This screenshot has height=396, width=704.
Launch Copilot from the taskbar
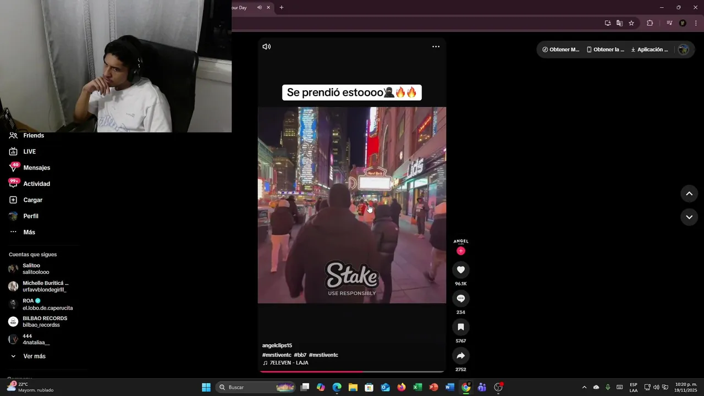pyautogui.click(x=321, y=387)
